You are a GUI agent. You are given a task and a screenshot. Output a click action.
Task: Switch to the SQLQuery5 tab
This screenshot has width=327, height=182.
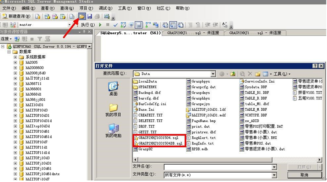(128, 33)
